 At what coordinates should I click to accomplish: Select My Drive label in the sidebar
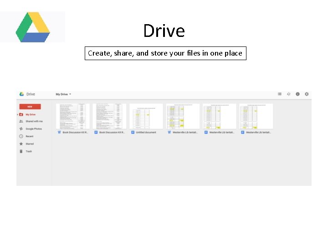point(31,115)
